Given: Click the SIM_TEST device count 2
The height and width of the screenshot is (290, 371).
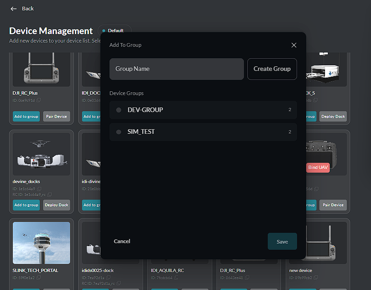Looking at the screenshot, I should 290,132.
